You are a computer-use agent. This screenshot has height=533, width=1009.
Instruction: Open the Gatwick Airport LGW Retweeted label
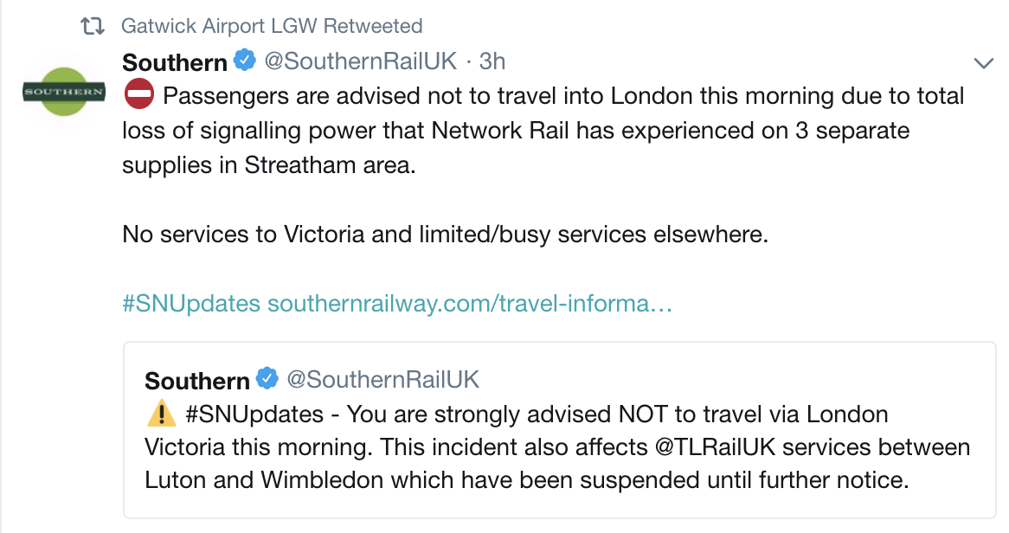272,26
